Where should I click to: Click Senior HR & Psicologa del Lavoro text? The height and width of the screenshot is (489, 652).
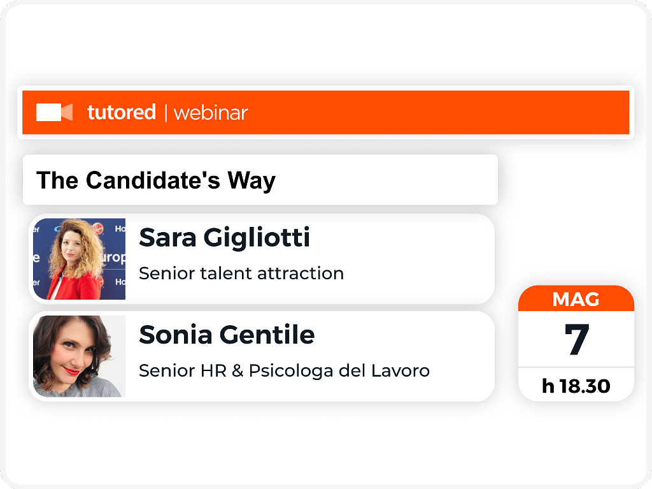pyautogui.click(x=284, y=370)
